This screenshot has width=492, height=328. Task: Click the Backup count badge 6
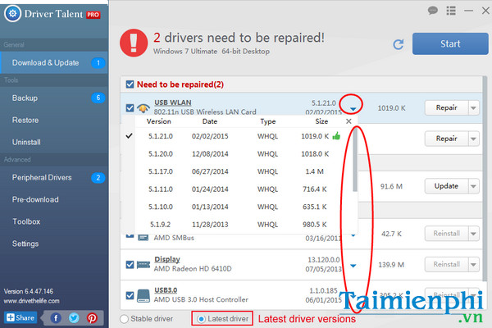98,98
